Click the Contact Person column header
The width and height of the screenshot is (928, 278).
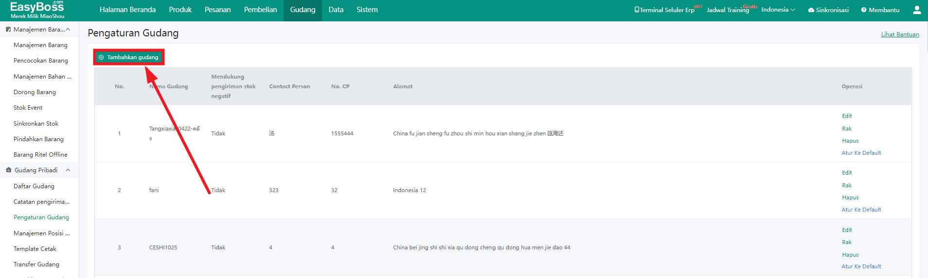point(289,86)
